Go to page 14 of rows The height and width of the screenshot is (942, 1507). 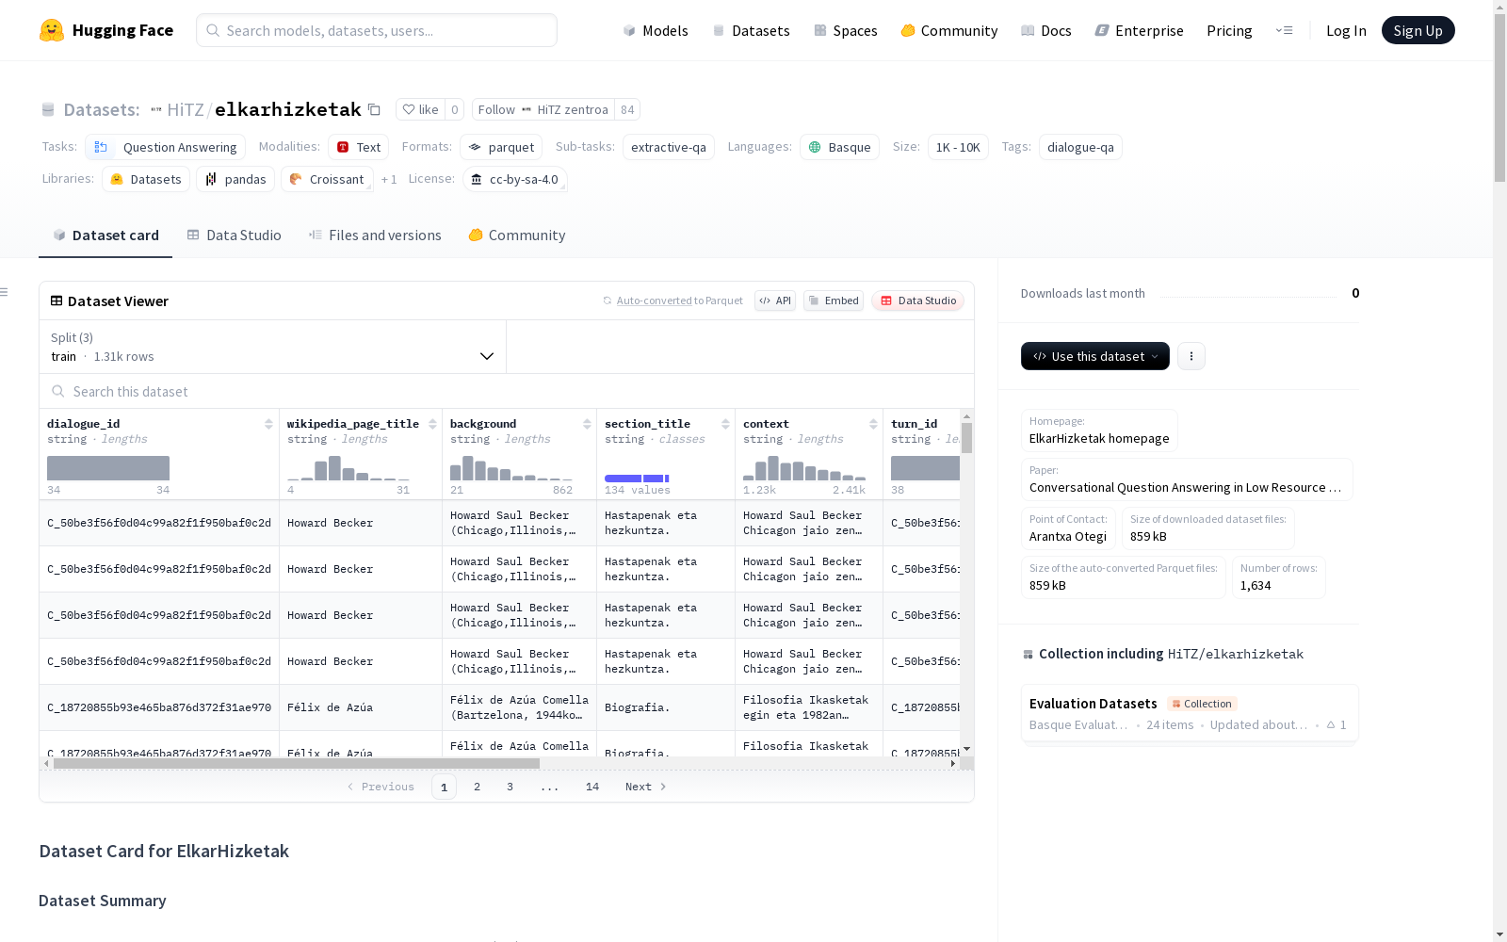[x=591, y=787]
